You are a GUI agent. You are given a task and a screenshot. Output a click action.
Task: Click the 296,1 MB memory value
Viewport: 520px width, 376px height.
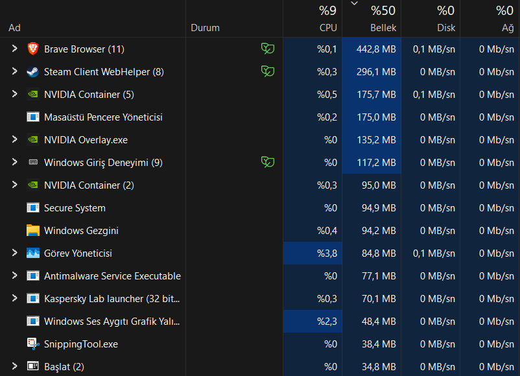click(x=376, y=72)
